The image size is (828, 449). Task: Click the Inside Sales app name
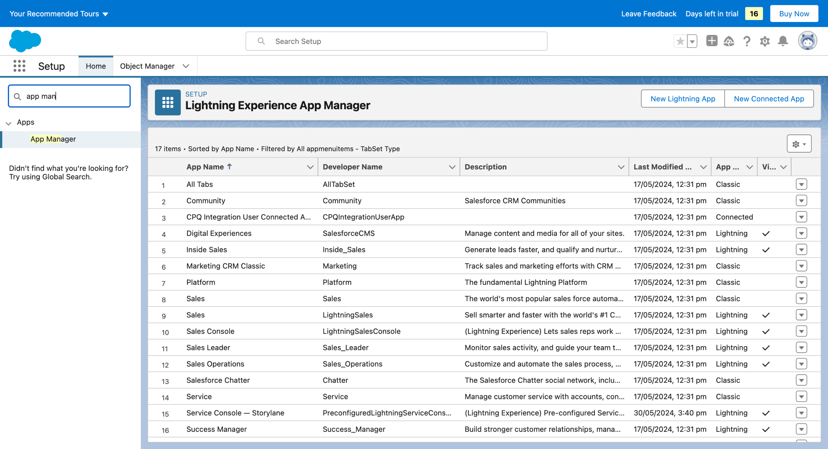(x=207, y=250)
